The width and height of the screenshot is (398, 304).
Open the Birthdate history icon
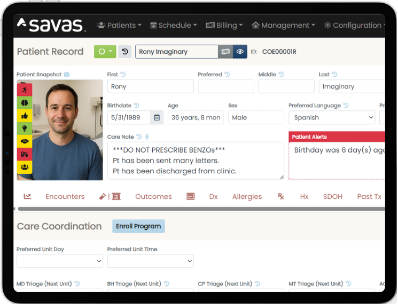(137, 105)
